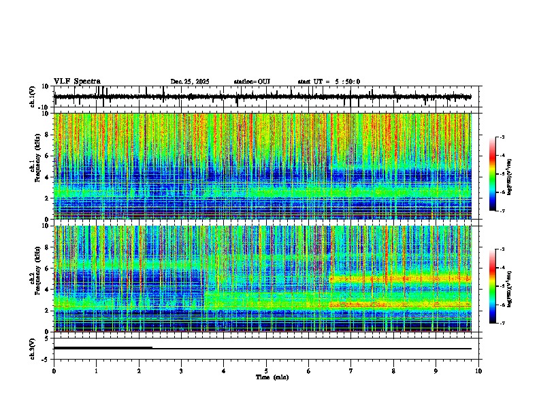Click time axis tick label "3"
The image size is (539, 416).
(181, 371)
